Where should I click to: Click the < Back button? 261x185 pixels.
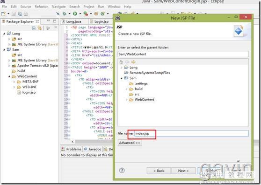[x=159, y=171]
